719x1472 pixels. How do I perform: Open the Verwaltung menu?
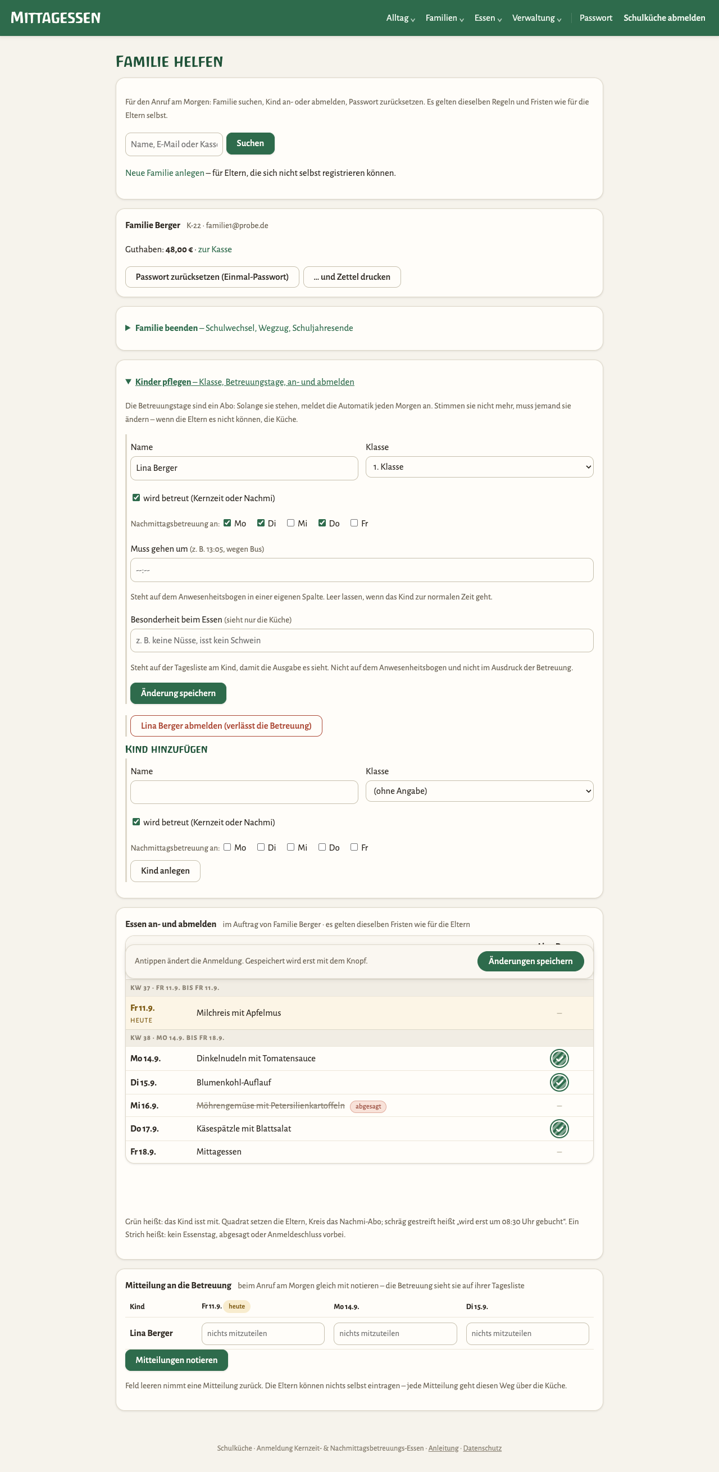[x=536, y=18]
